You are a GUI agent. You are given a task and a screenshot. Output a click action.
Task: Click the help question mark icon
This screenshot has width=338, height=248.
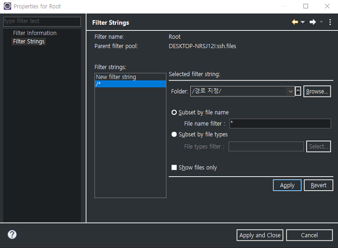point(12,234)
